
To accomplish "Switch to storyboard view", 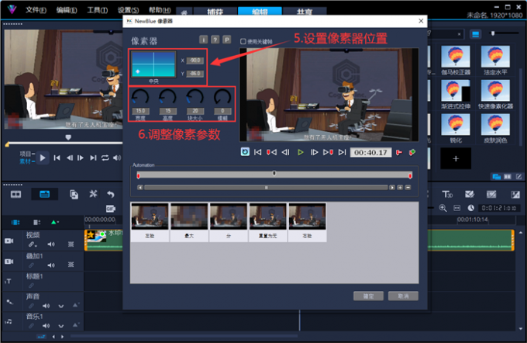I will [x=15, y=194].
